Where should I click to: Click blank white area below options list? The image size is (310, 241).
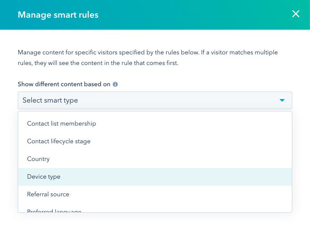pyautogui.click(x=155, y=228)
